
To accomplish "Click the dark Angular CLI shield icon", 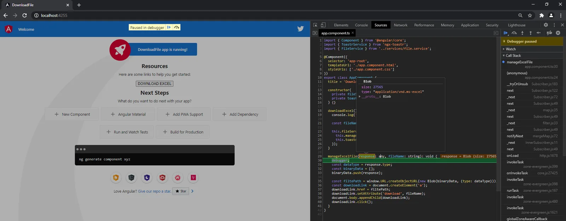I will coord(131,178).
